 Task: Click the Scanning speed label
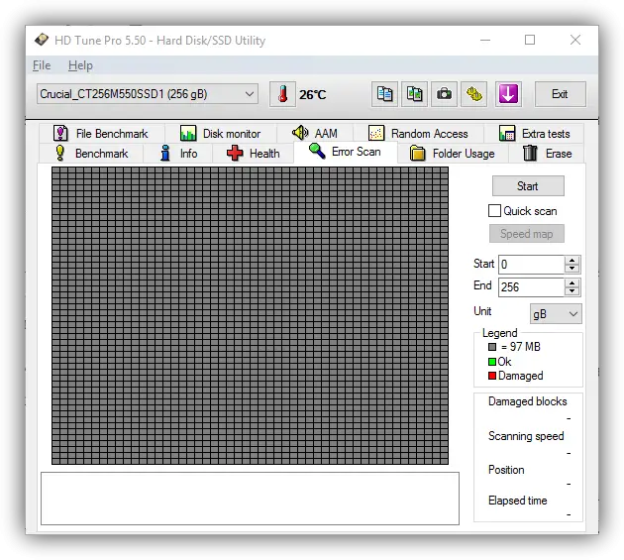[526, 436]
